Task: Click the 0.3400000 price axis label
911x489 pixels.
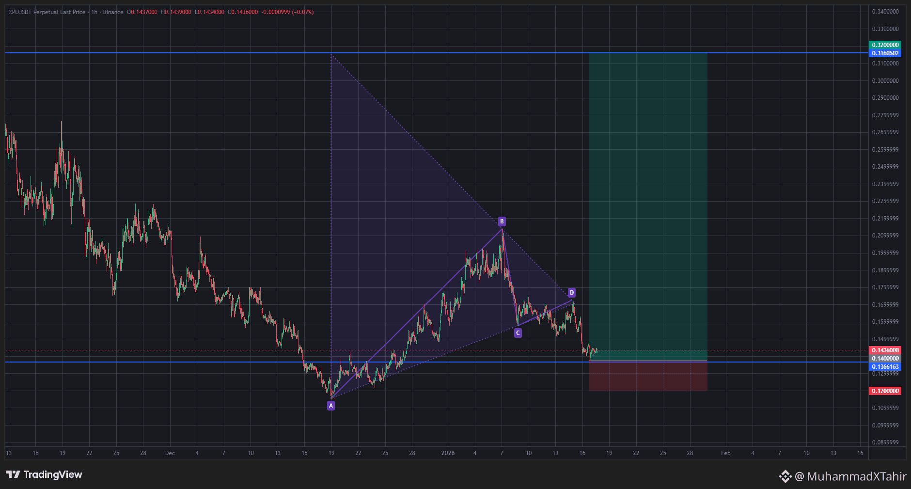Action: click(x=885, y=12)
